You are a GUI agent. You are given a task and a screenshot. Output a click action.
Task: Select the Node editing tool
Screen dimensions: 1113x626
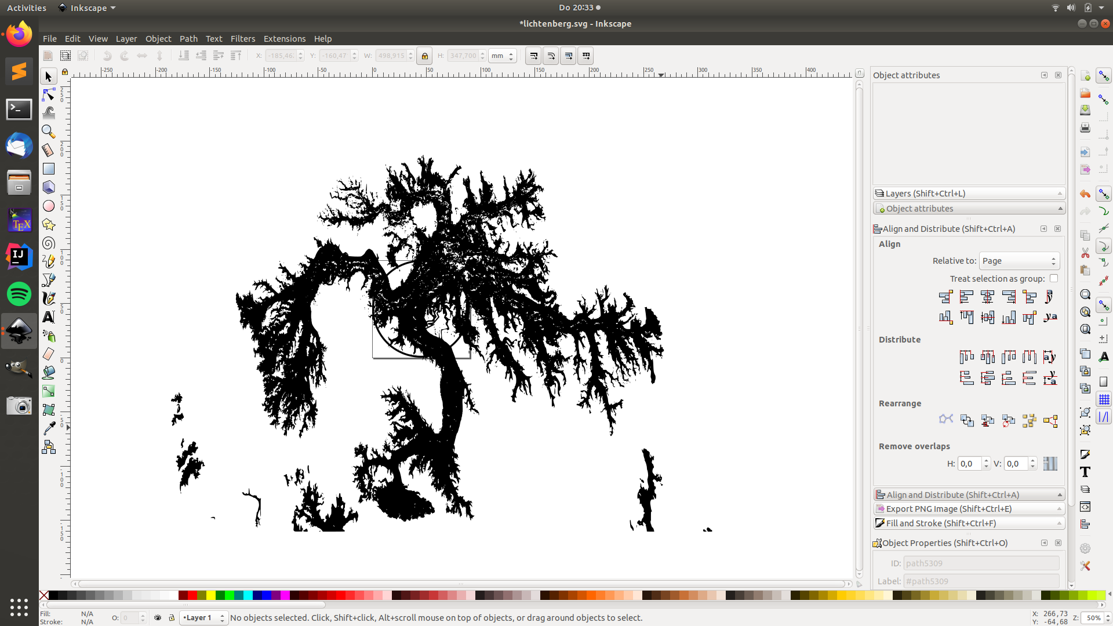pyautogui.click(x=48, y=94)
